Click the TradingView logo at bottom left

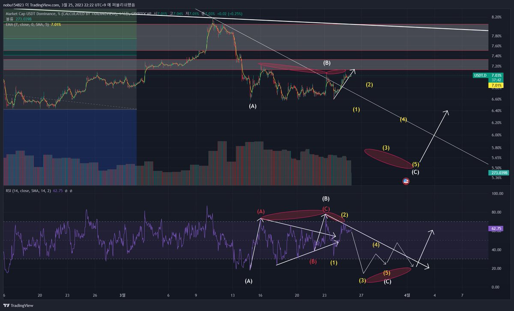pos(18,306)
